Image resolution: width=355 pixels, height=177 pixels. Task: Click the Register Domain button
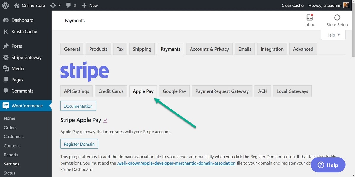point(79,144)
